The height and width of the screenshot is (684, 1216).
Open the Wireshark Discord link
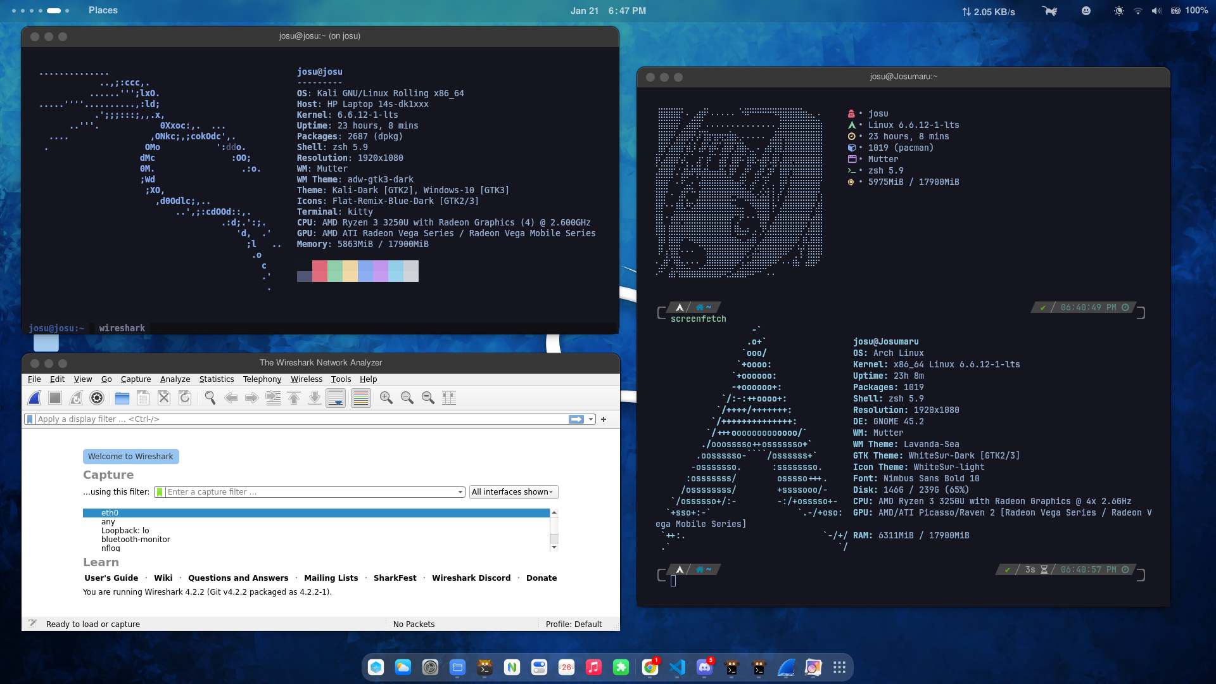(471, 578)
